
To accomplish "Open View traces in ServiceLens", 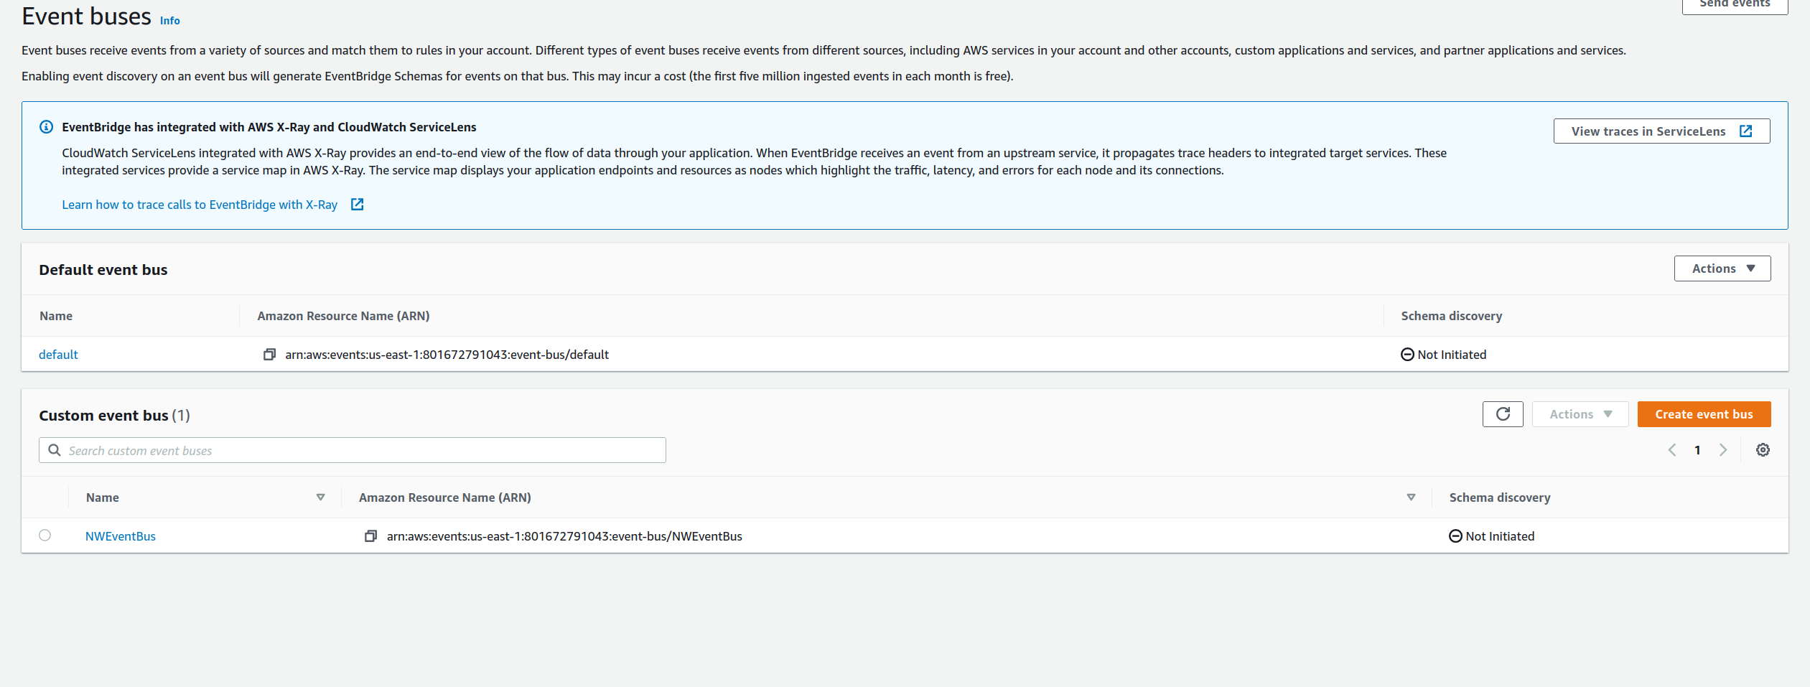I will click(1661, 131).
